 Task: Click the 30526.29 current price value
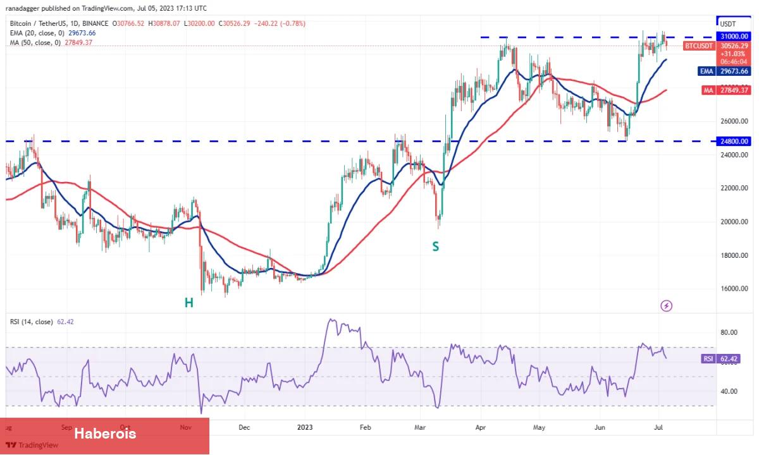(734, 45)
